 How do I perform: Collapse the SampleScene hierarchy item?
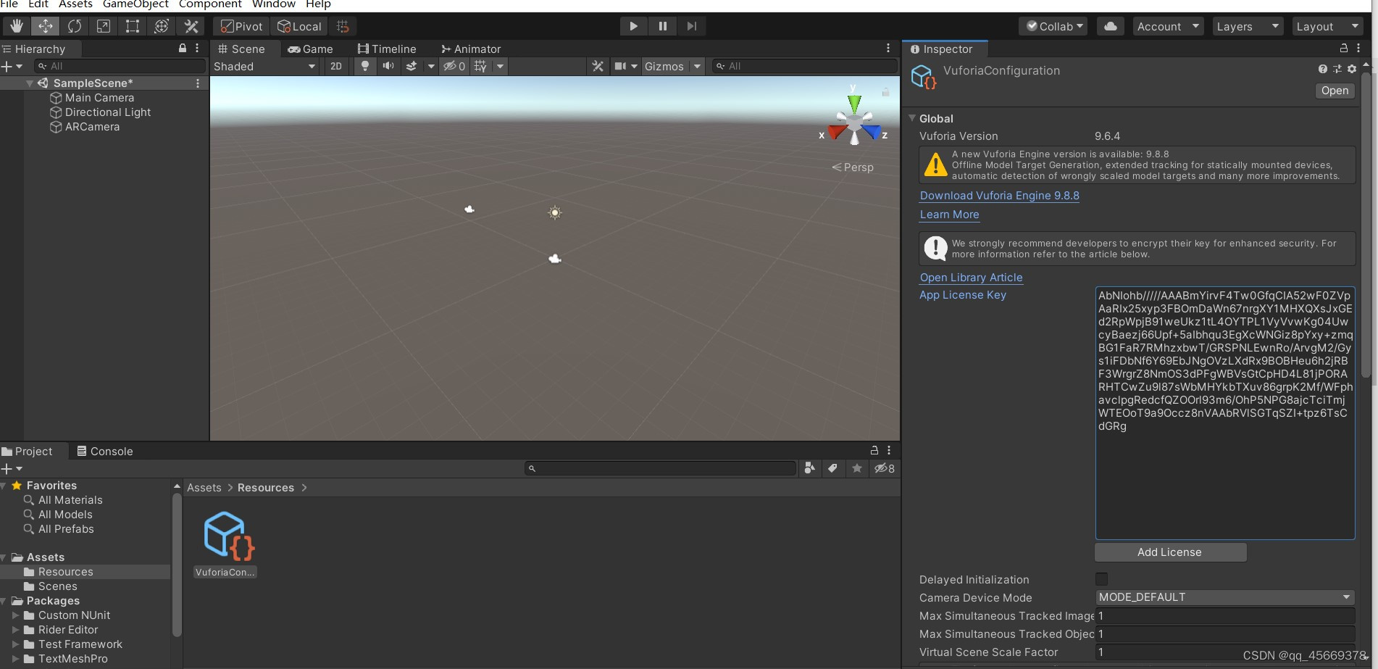click(30, 83)
